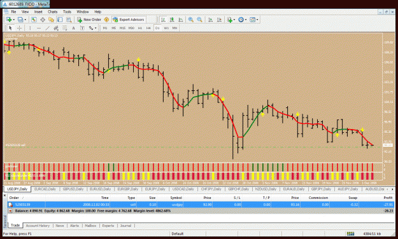
Task: Click the New Order button
Action: 89,20
